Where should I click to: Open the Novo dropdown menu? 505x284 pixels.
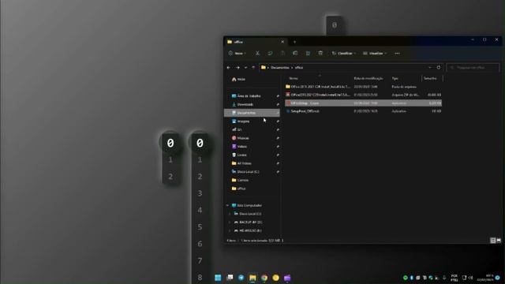pyautogui.click(x=238, y=54)
